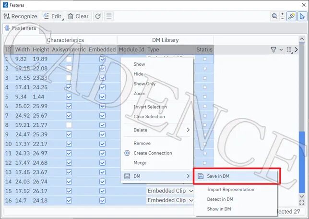Viewport: 309px width, 219px height.
Task: Click the fit-to-view corner icon below scrollbar
Action: pos(302,203)
